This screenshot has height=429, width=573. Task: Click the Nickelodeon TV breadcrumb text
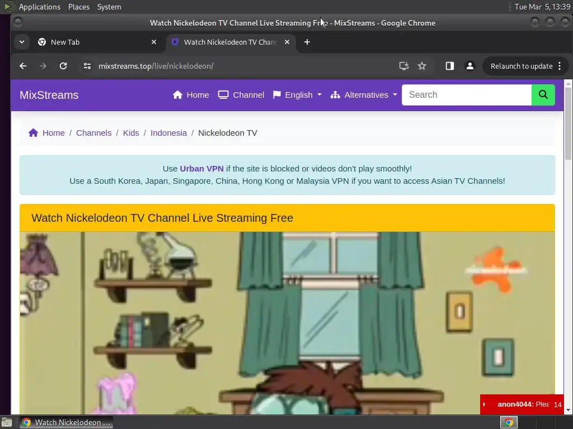pyautogui.click(x=228, y=133)
